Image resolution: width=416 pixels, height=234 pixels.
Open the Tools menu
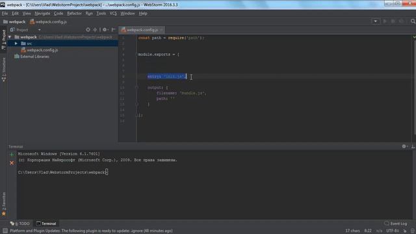pyautogui.click(x=101, y=13)
